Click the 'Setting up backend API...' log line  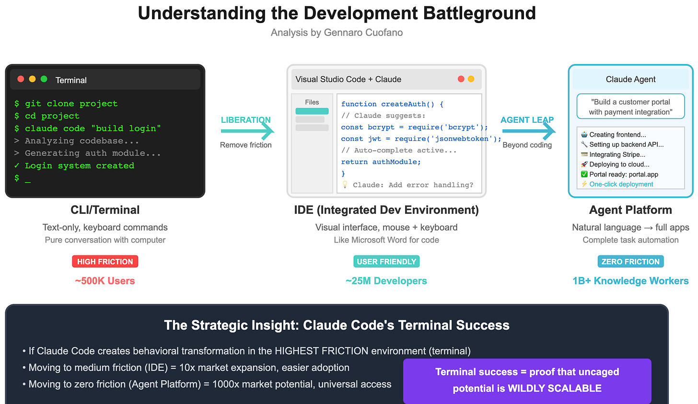(x=627, y=144)
